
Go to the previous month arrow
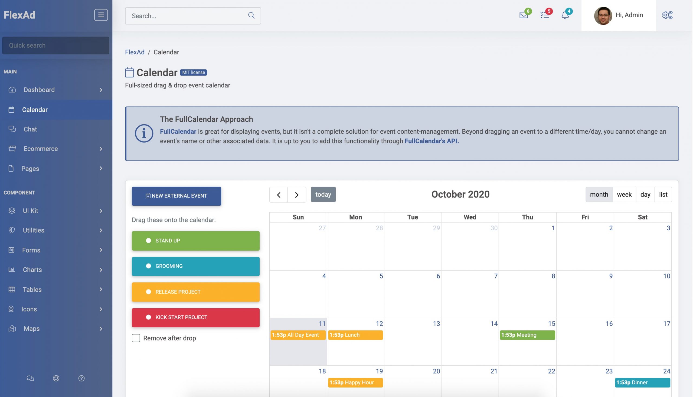[279, 195]
